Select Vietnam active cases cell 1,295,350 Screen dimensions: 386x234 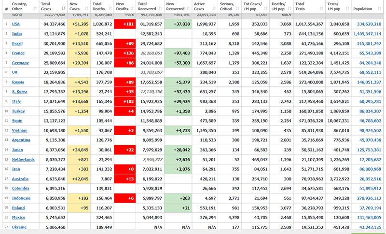pos(205,130)
